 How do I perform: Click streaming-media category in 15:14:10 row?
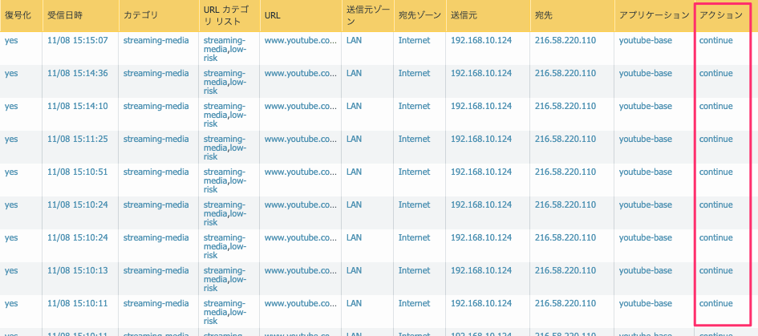click(x=156, y=107)
